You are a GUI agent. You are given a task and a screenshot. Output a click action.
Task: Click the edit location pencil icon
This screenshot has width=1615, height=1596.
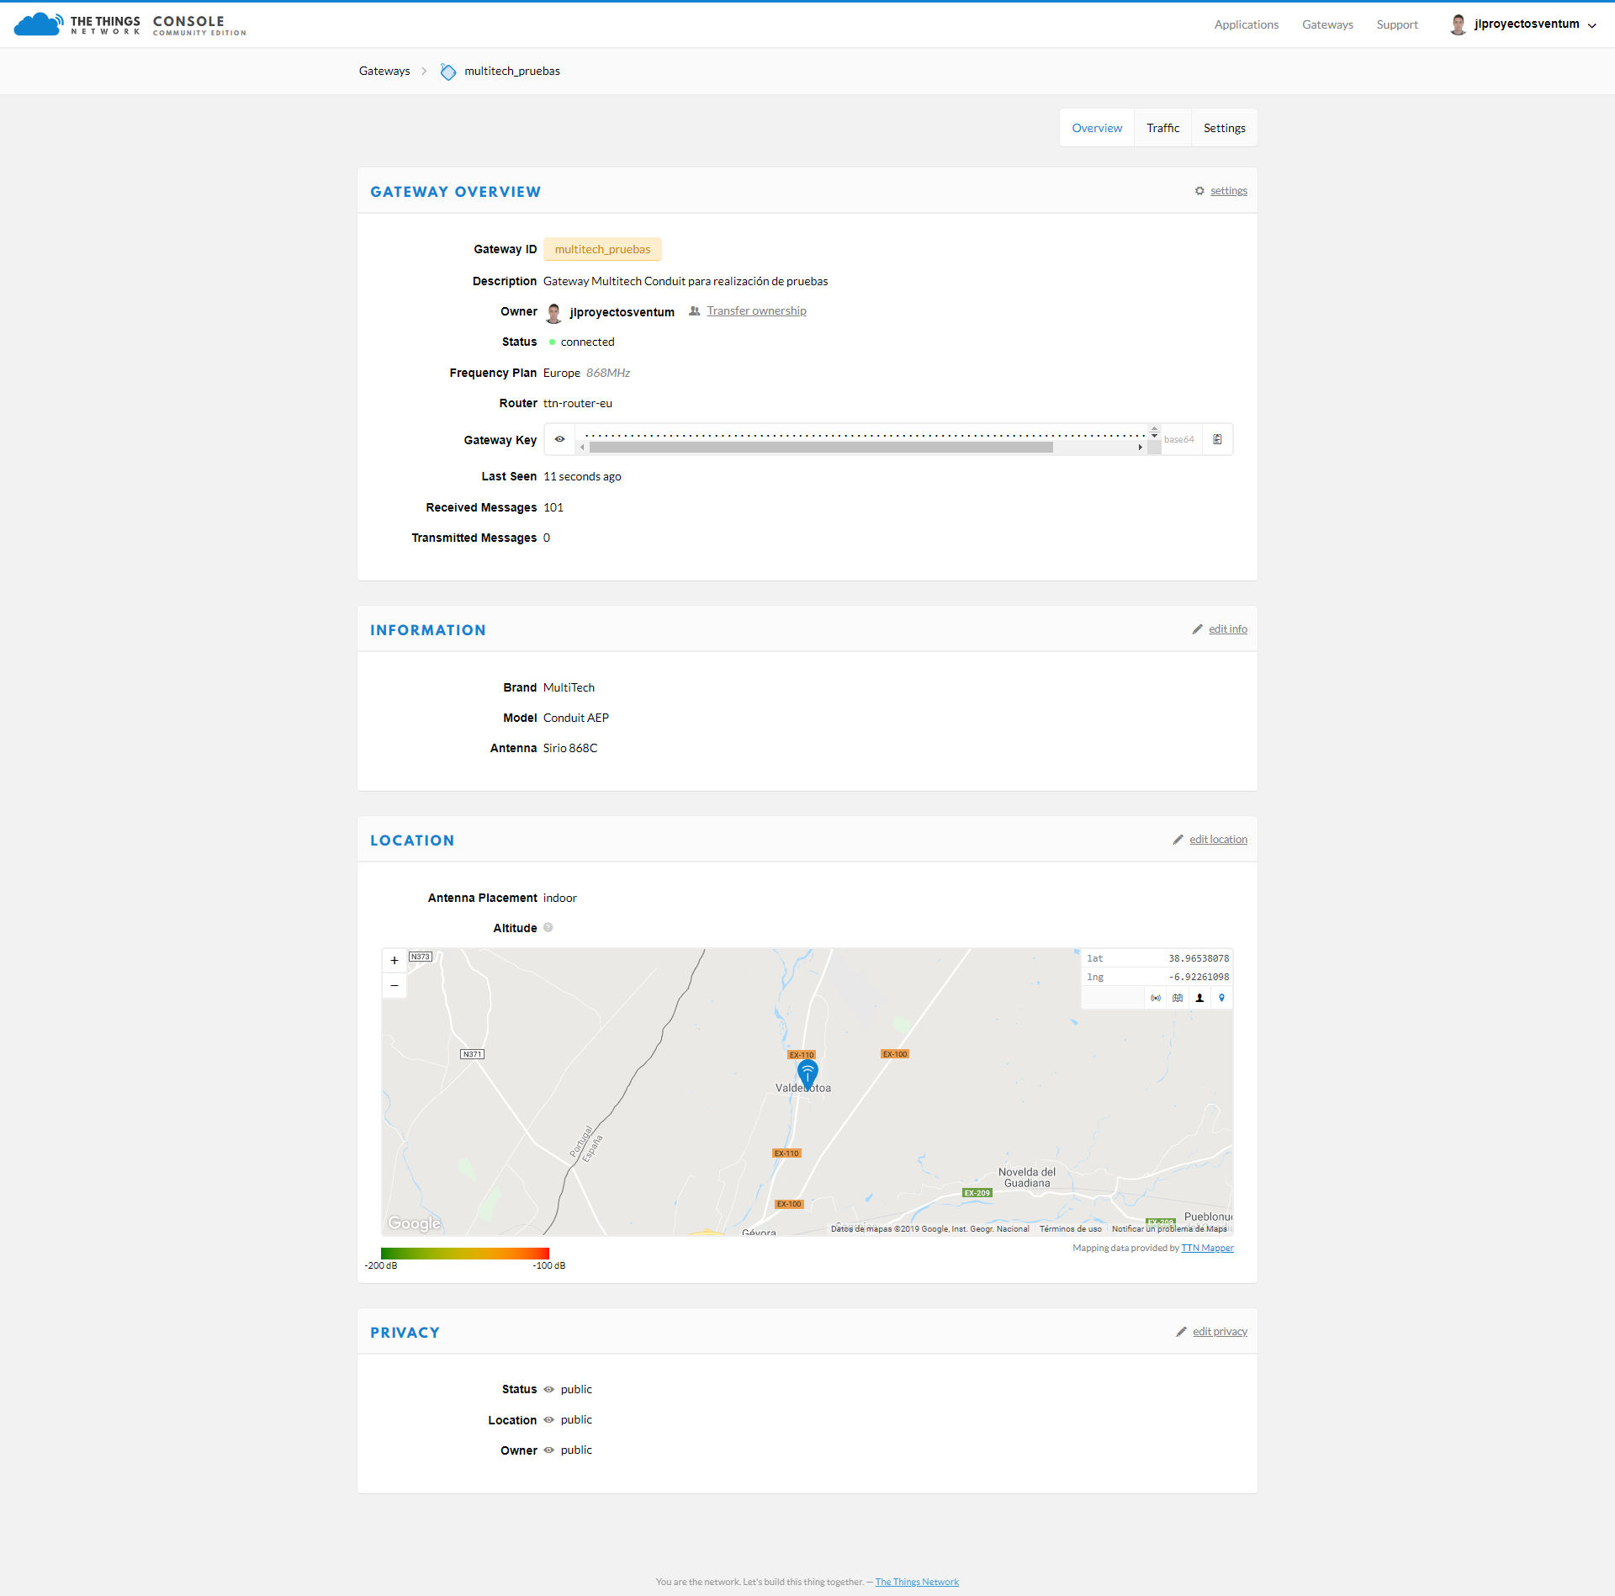click(1178, 840)
